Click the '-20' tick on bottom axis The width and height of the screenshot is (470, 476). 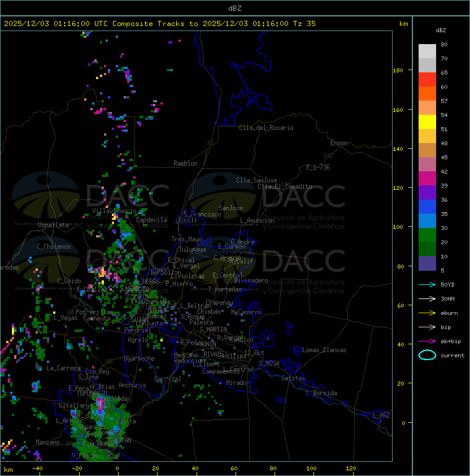[x=77, y=469]
